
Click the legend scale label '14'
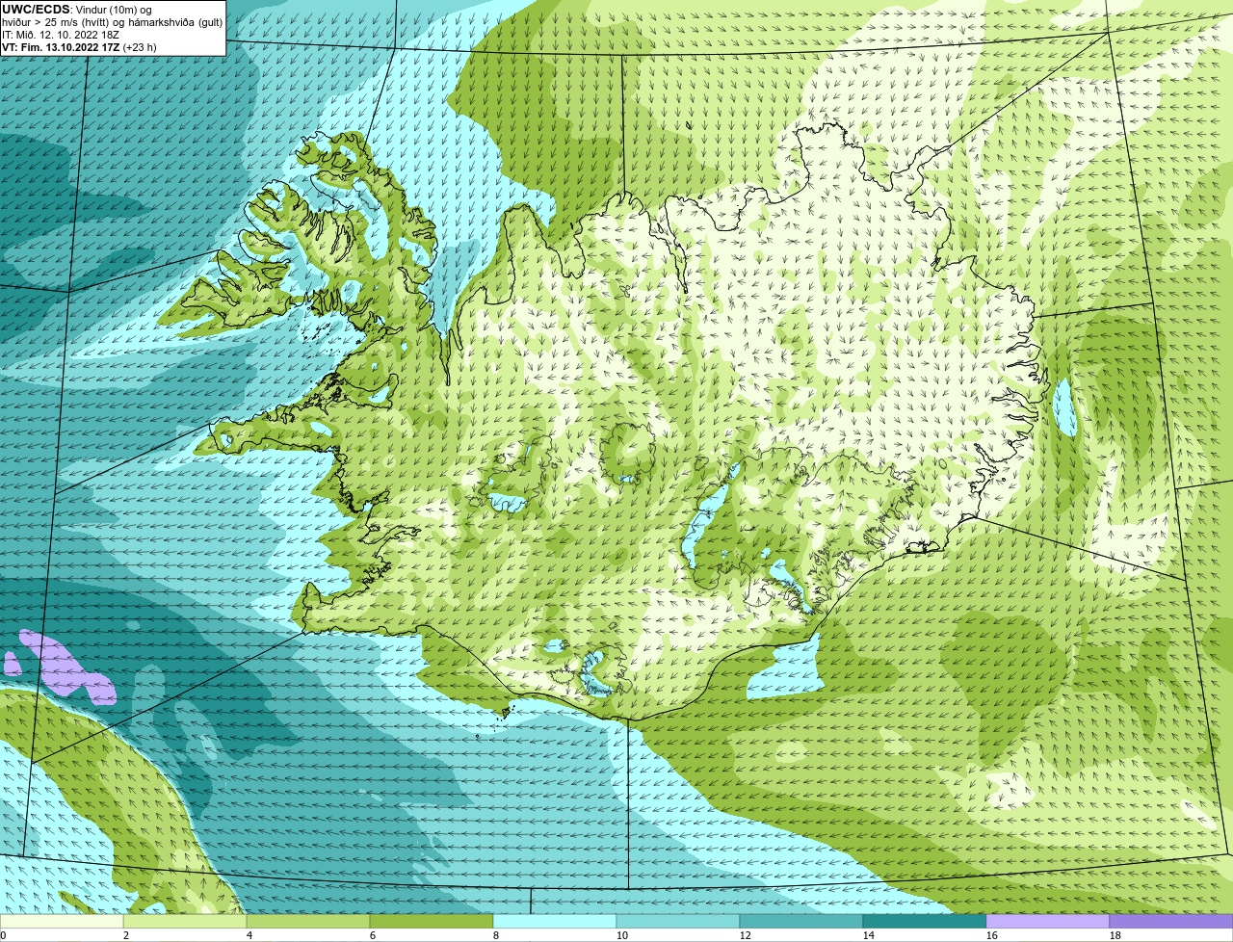coord(869,935)
